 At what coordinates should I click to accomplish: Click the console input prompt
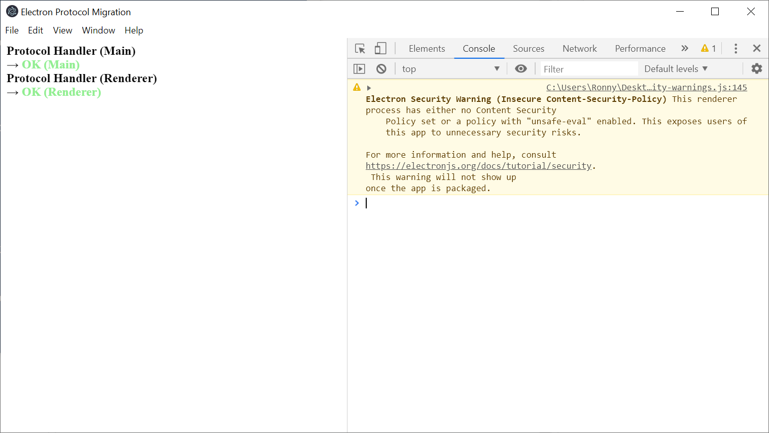click(x=457, y=203)
